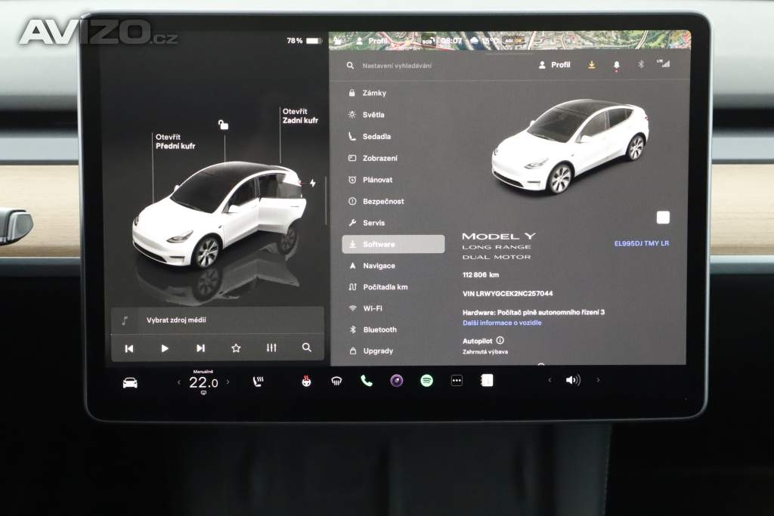
Task: Click the search magnifier in the media player
Action: (x=307, y=348)
